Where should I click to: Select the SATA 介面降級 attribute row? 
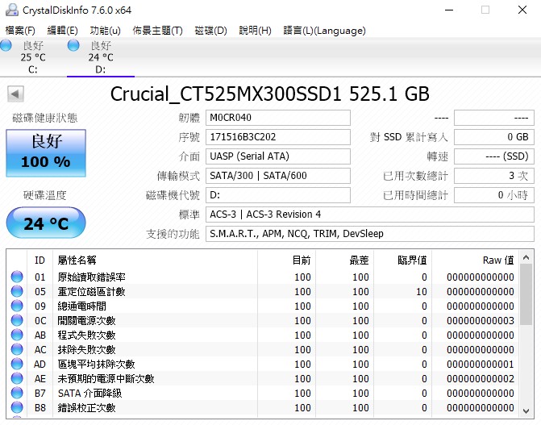[x=264, y=393]
